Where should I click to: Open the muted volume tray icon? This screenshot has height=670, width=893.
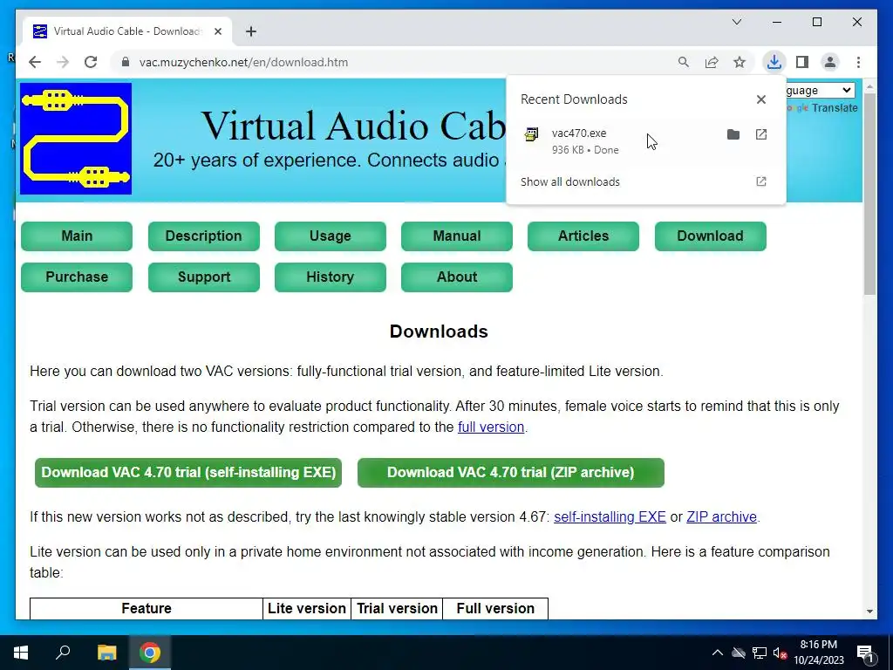780,653
